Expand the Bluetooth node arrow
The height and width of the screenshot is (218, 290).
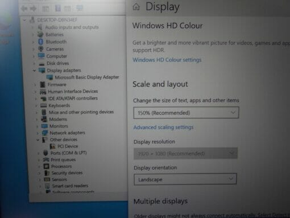tap(33, 42)
